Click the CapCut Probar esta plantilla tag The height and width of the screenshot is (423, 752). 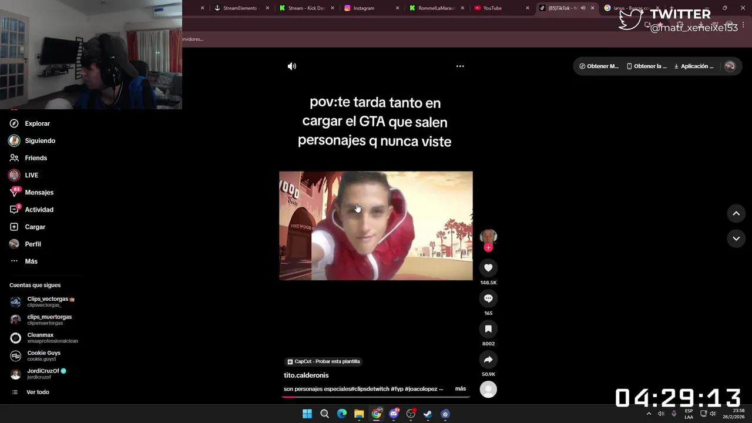(324, 361)
